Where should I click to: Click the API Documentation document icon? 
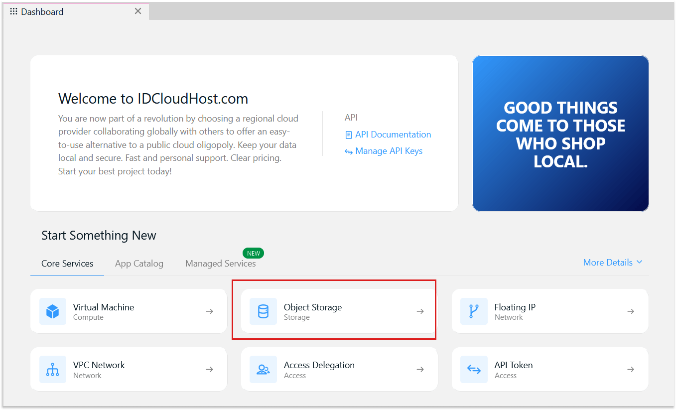pyautogui.click(x=349, y=135)
